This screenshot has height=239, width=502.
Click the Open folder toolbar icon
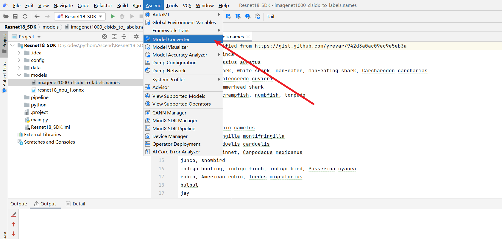point(6,16)
